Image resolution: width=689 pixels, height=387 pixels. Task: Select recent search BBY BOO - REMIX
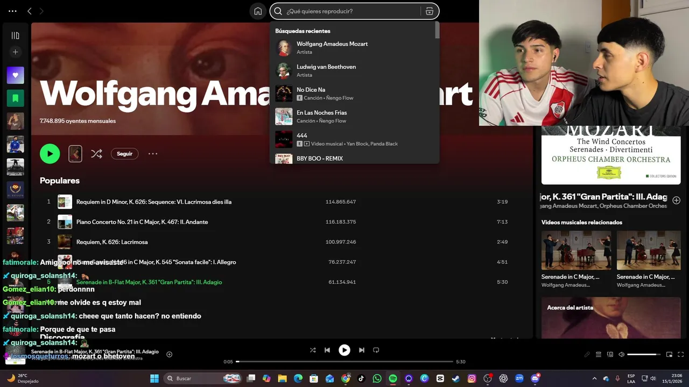click(354, 159)
